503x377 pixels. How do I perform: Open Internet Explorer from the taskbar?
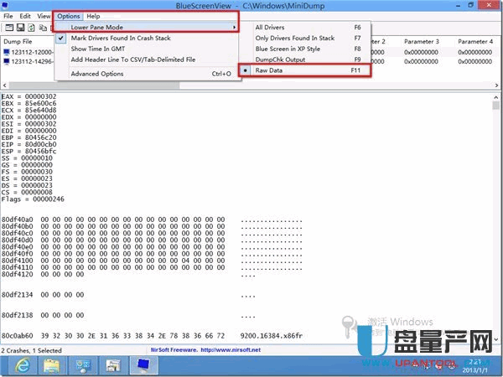click(x=23, y=365)
